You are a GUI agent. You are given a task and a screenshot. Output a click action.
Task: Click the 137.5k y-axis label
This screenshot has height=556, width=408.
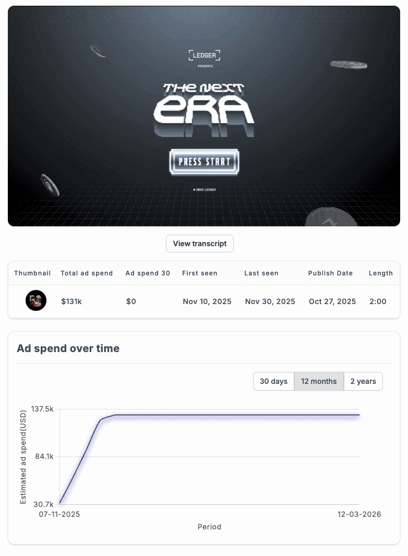[42, 409]
